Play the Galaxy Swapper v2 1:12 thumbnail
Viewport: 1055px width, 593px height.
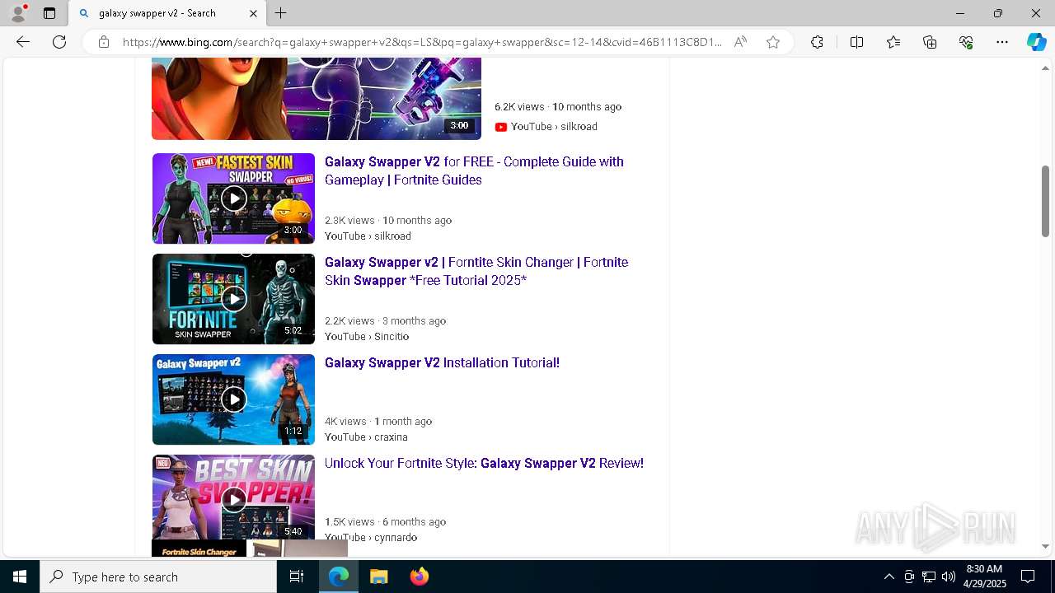pos(233,399)
